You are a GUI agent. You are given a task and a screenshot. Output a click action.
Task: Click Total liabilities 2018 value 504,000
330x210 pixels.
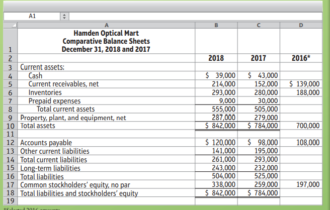click(x=216, y=176)
